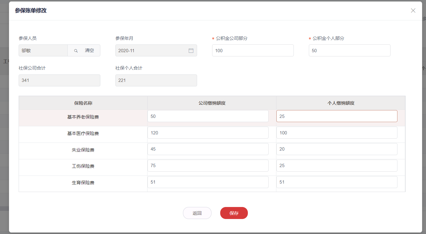Click the search magnifier icon beside 邬敏

click(76, 51)
